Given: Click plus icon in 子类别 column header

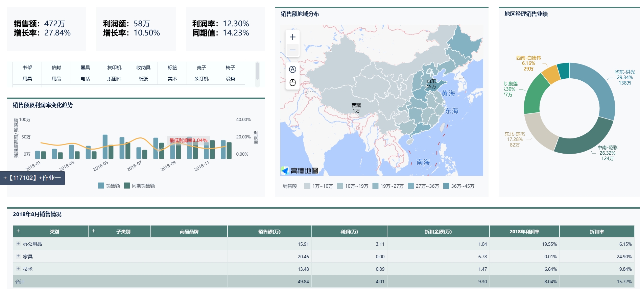Looking at the screenshot, I should [x=93, y=231].
